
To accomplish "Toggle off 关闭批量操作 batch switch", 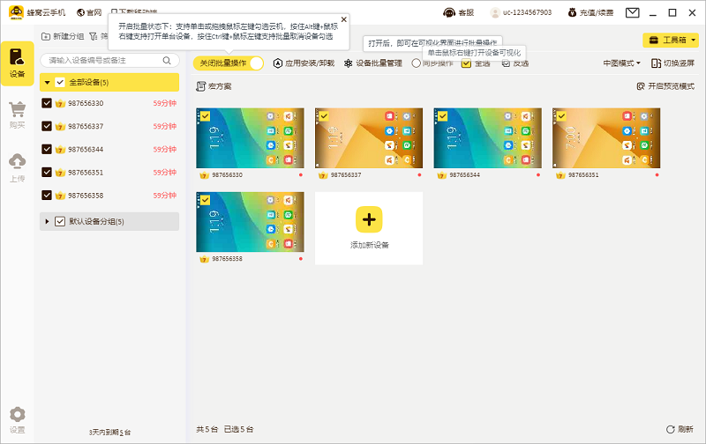I will (229, 63).
